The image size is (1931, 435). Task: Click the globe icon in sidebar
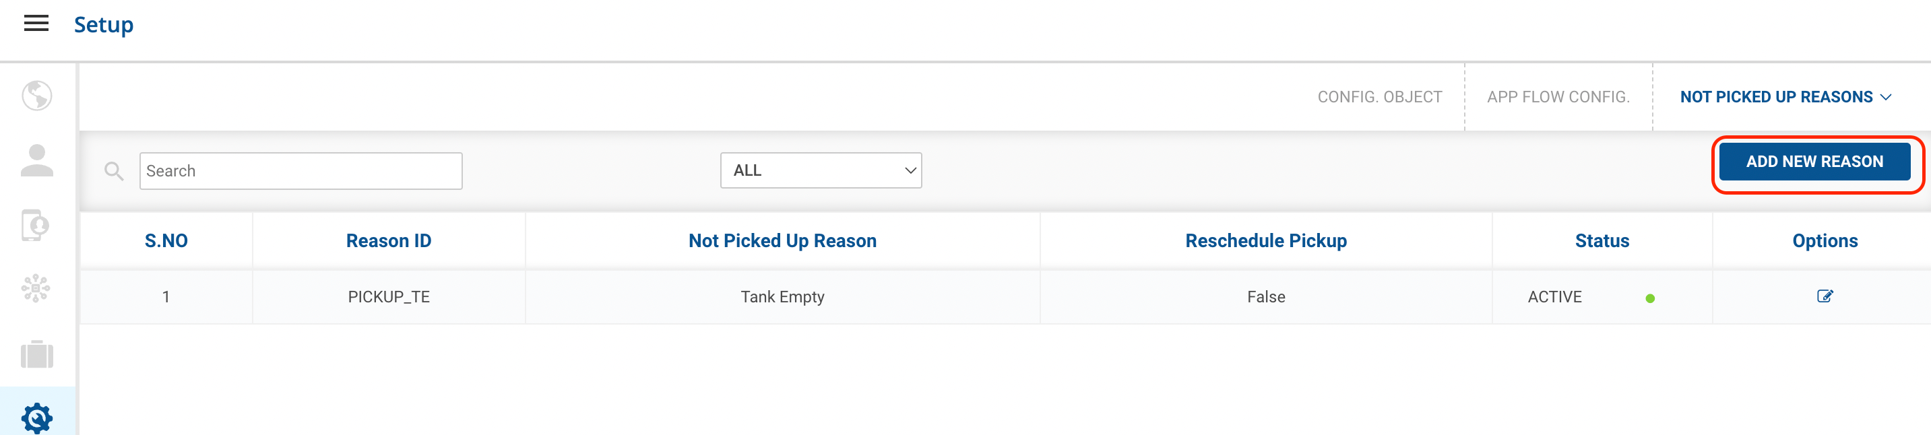pos(37,96)
